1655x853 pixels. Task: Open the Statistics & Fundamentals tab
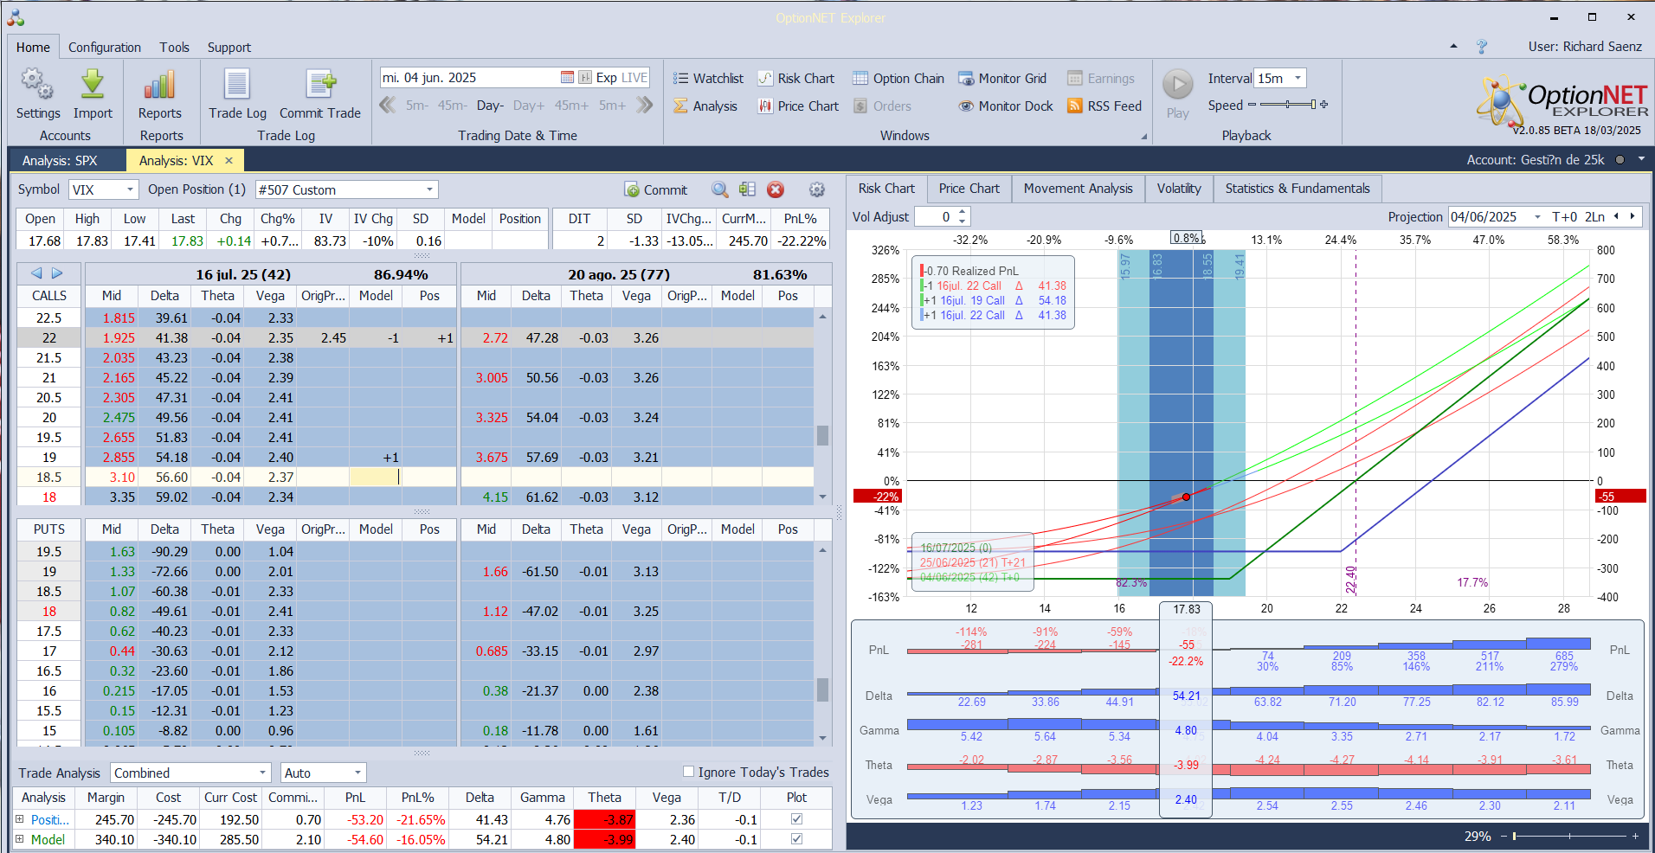1298,188
